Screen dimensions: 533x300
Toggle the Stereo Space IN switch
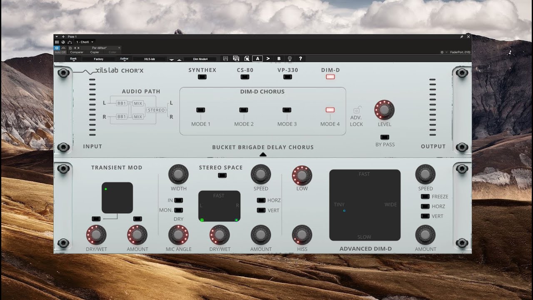[x=179, y=200]
